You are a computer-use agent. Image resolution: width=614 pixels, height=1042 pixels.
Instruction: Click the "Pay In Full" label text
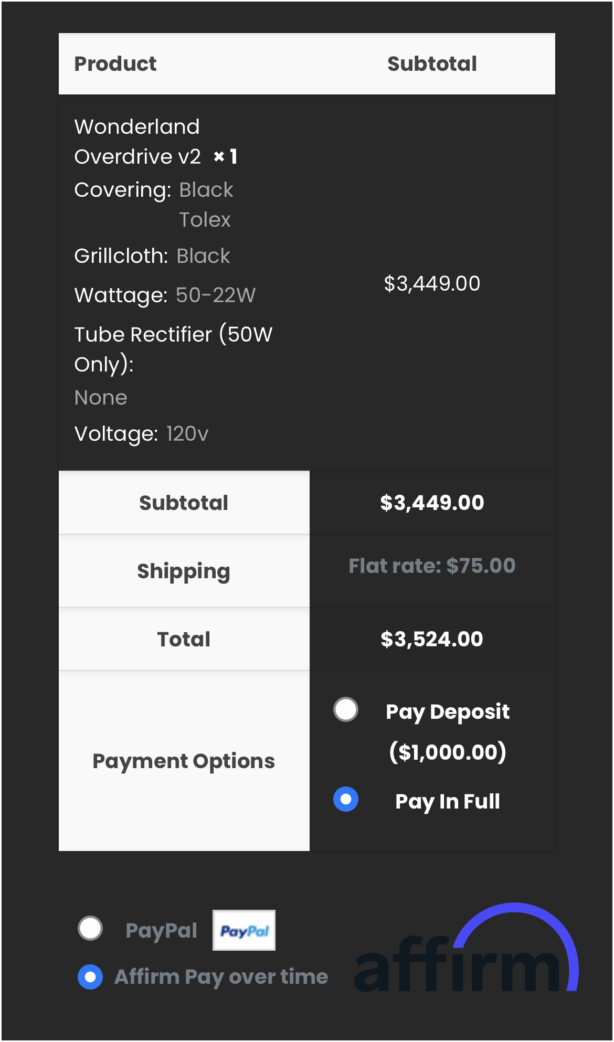click(447, 801)
